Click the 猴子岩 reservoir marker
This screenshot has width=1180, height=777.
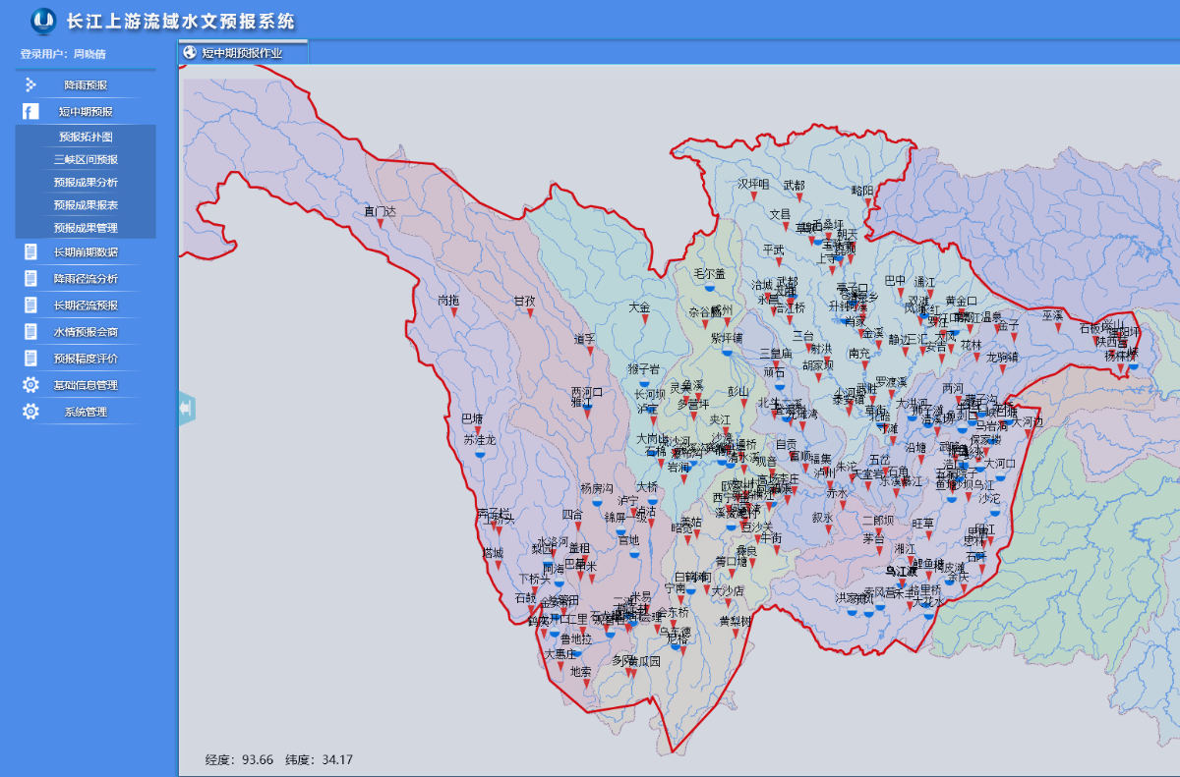tap(644, 383)
